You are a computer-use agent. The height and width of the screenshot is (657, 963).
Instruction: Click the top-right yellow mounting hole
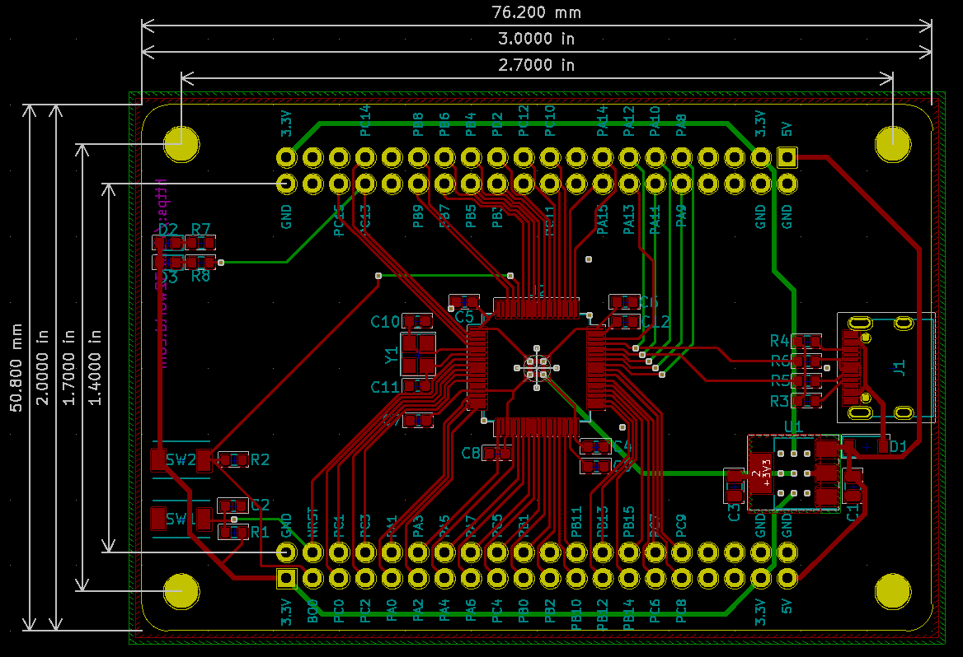892,145
